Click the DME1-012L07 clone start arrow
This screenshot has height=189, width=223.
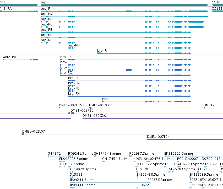tap(24, 134)
